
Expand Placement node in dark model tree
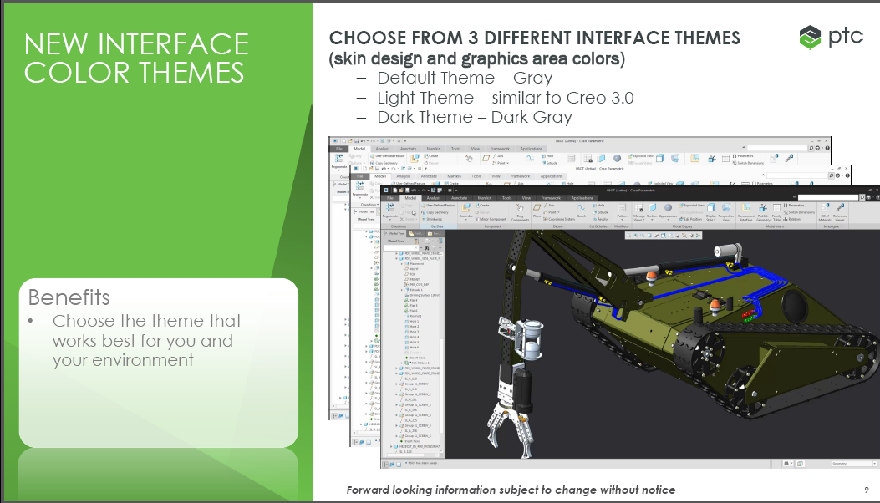(402, 264)
